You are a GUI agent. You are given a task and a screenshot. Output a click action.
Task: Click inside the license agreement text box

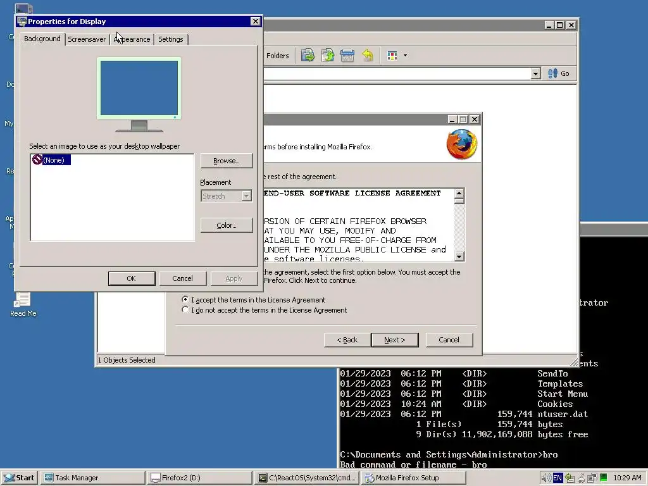click(359, 225)
